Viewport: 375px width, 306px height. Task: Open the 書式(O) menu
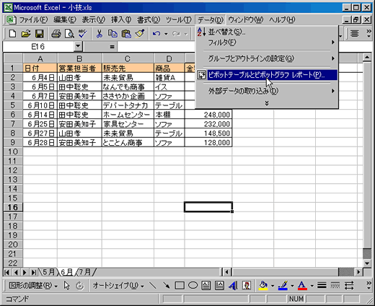pos(149,19)
